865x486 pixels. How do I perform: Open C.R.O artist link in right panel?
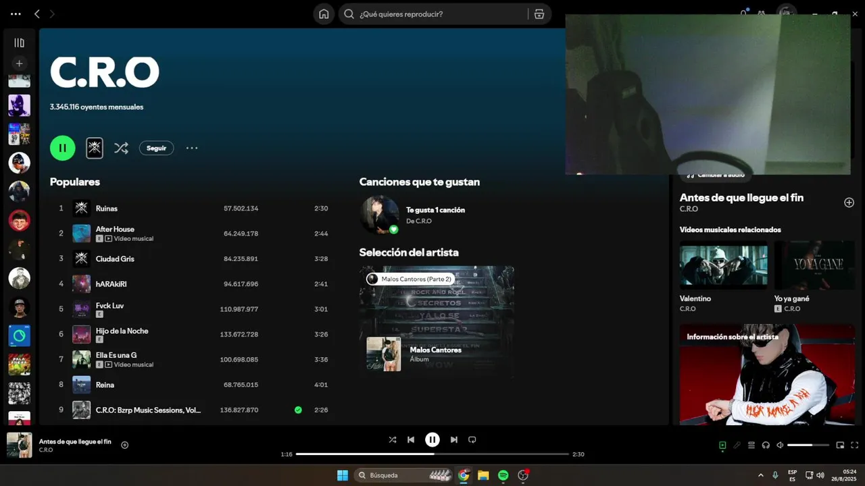pyautogui.click(x=689, y=209)
